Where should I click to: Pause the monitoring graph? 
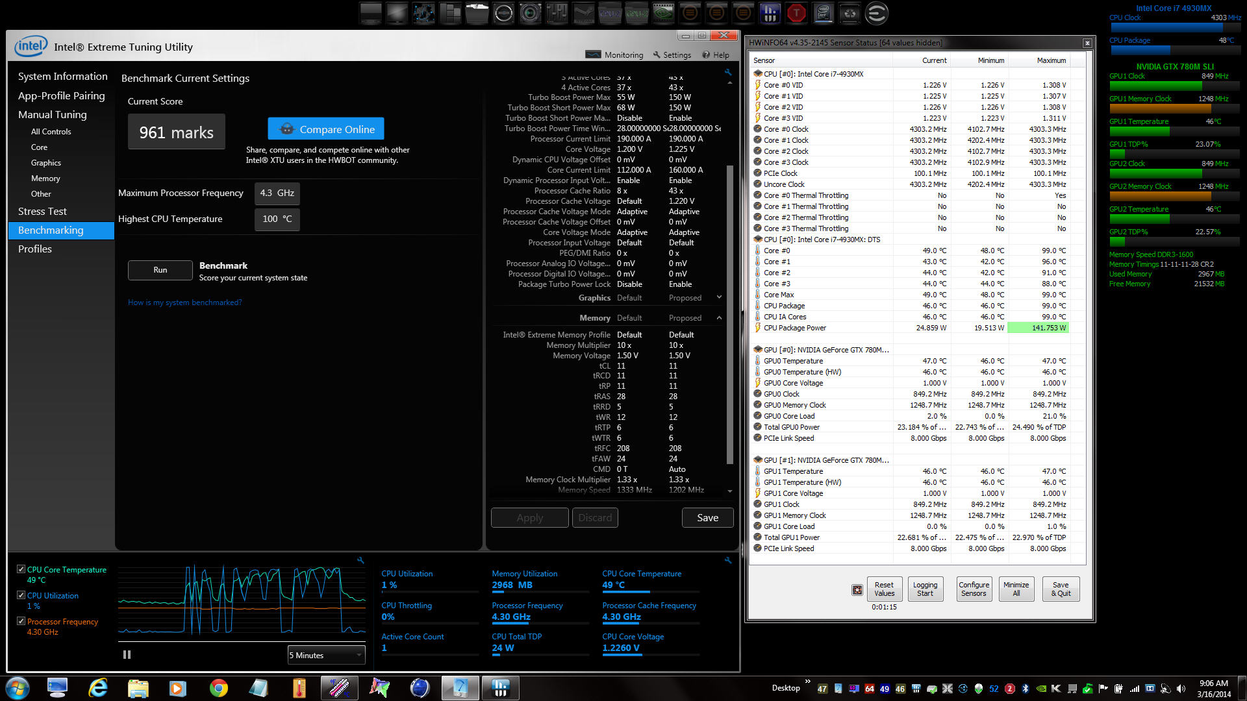pos(127,655)
